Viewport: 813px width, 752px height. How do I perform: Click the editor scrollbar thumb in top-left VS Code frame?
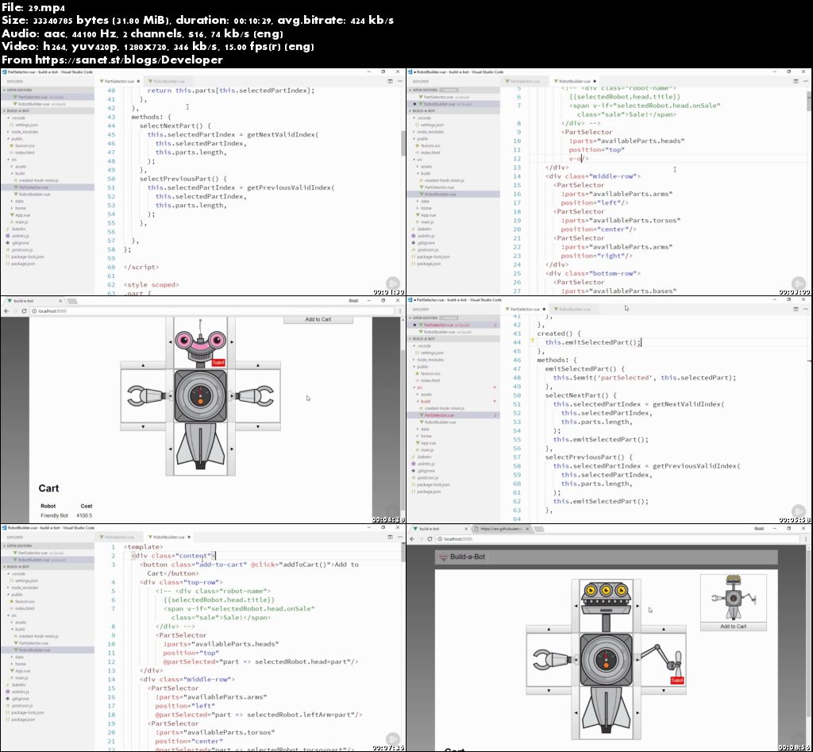coord(403,143)
